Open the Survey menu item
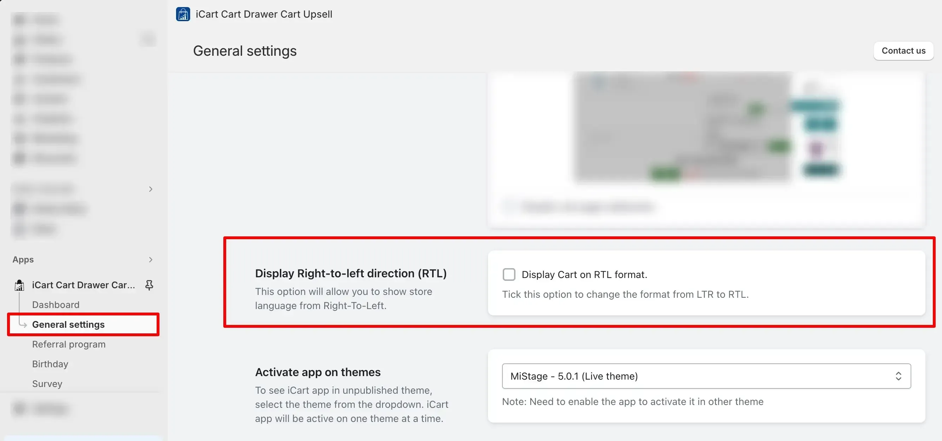The width and height of the screenshot is (942, 441). (47, 383)
